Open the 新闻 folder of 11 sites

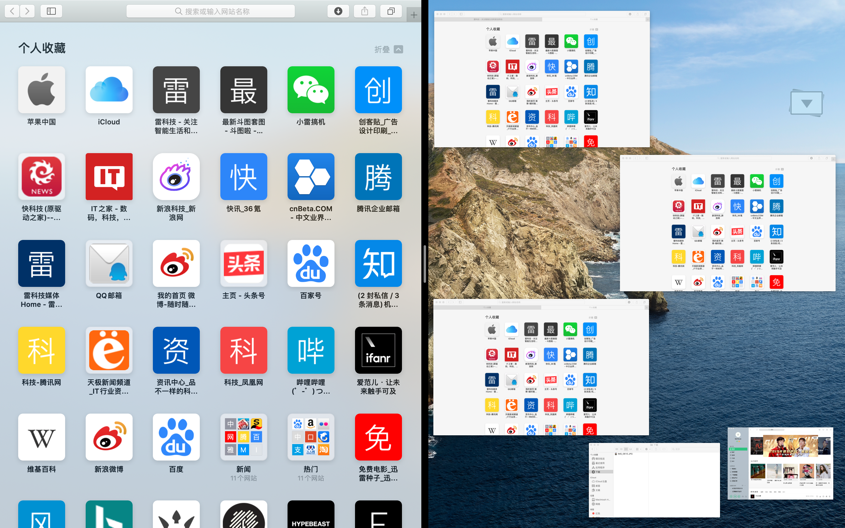[x=244, y=437]
